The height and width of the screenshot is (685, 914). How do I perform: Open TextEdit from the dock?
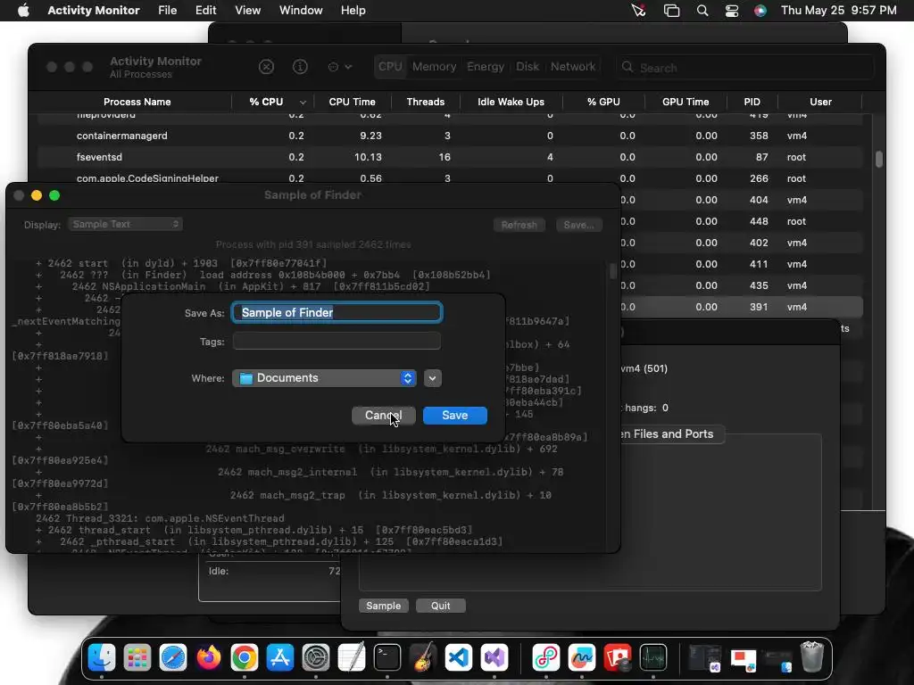pos(352,658)
